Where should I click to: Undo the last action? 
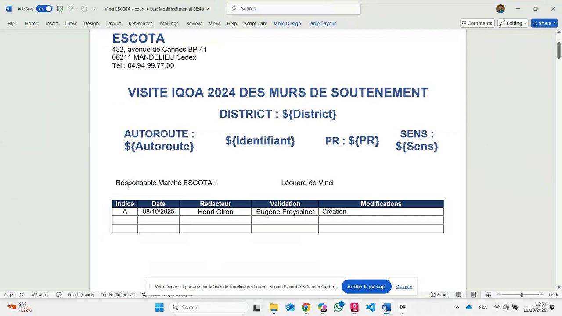(x=70, y=9)
